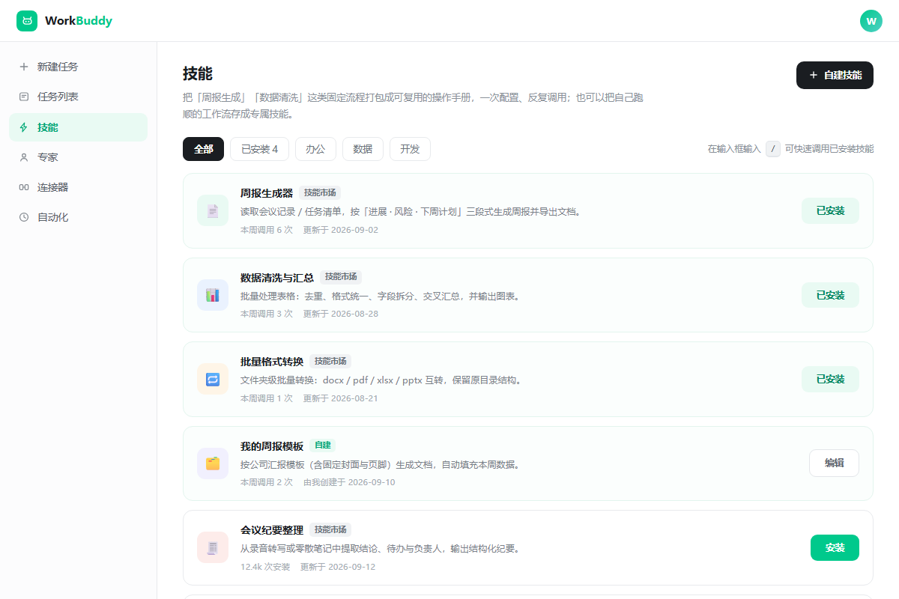
Task: Click the text 由我创建于 2026-09-10
Action: (x=349, y=482)
